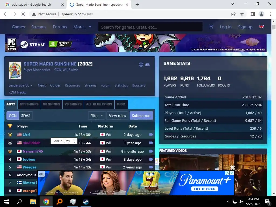Switch to the Any% tab
Viewport: 276px width, 207px height.
tap(11, 104)
